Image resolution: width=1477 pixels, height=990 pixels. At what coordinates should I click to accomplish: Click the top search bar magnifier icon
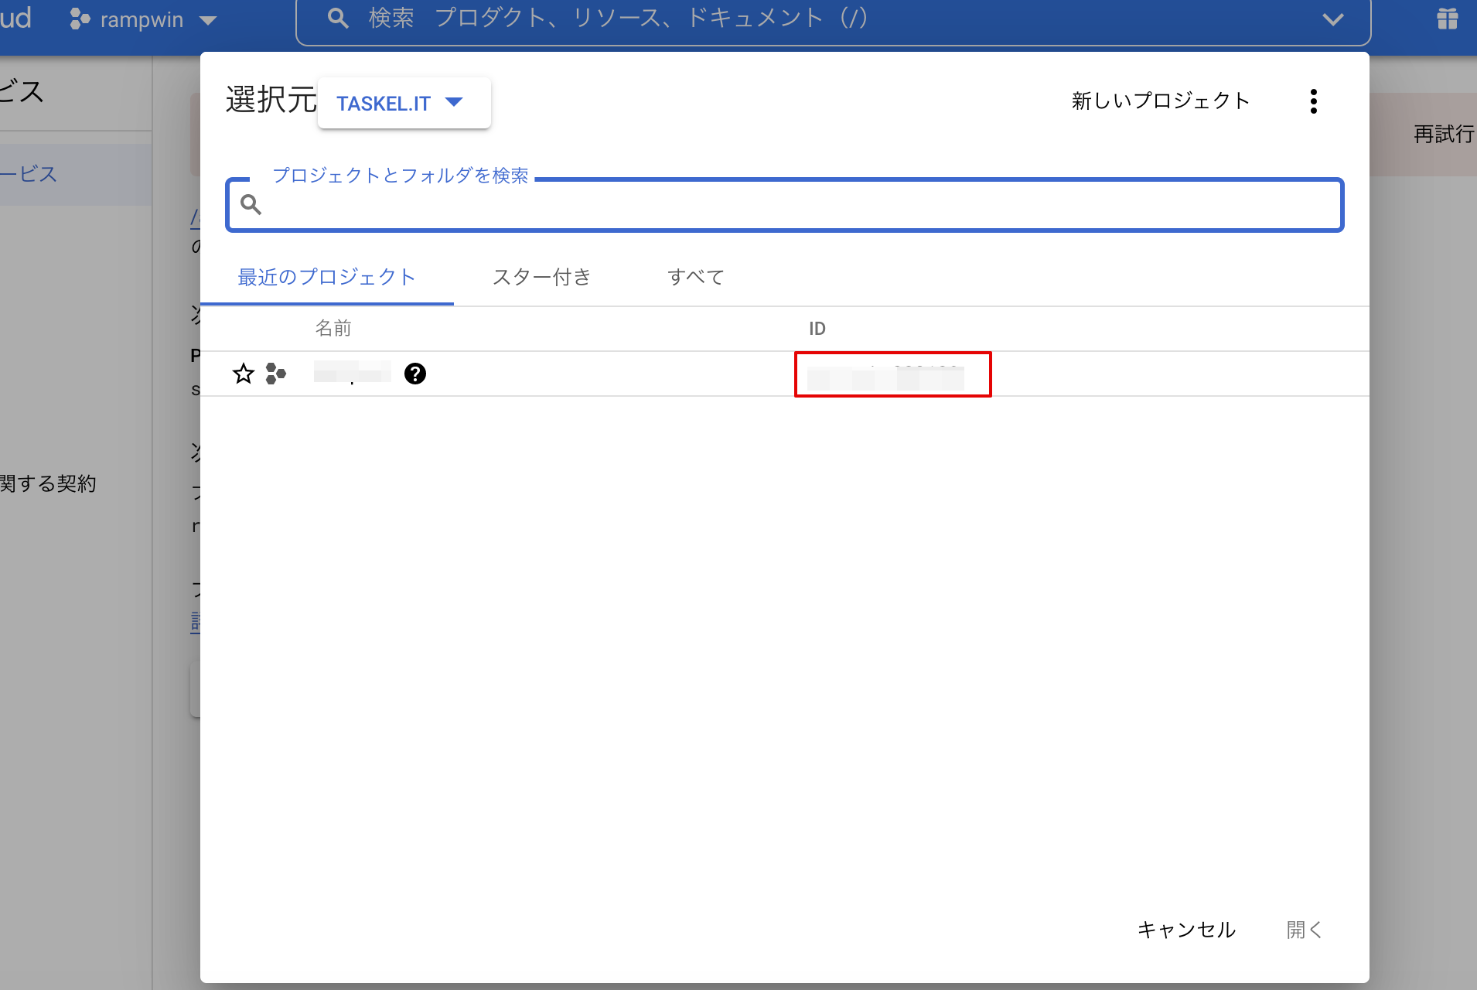(338, 18)
